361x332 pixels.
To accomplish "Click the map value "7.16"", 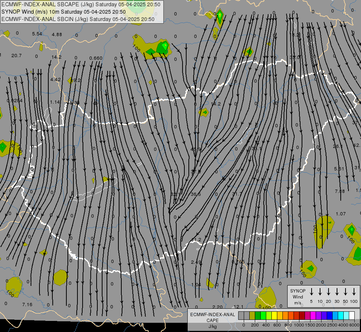I will coord(27,305).
